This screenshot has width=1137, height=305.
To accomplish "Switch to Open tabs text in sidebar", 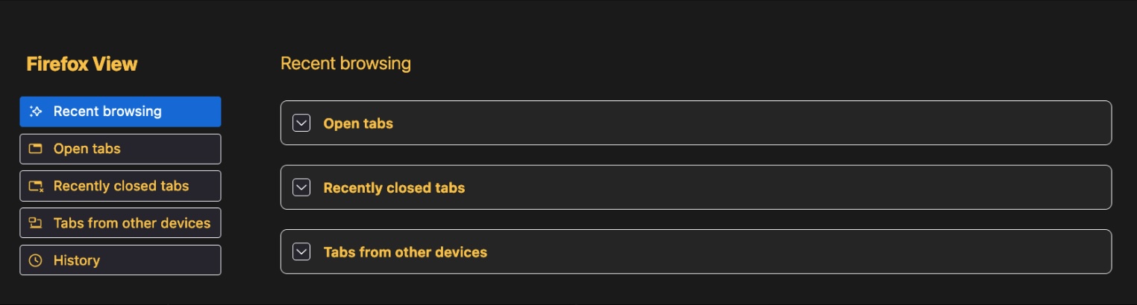I will (87, 149).
